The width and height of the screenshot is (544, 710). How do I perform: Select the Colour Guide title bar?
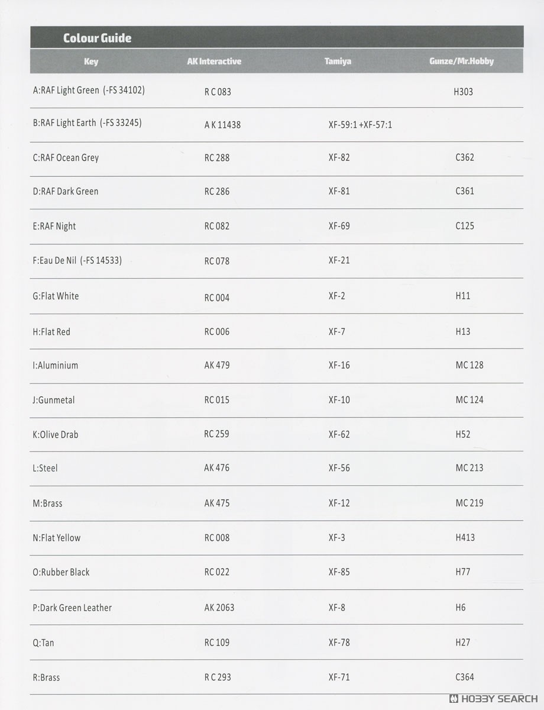(x=277, y=38)
